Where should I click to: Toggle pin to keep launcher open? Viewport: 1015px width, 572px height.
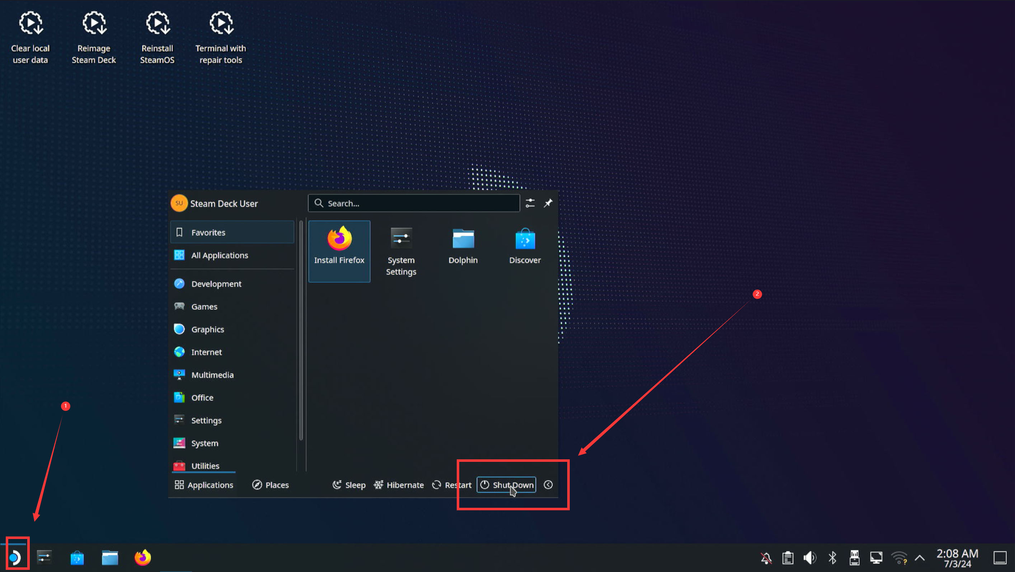pos(548,203)
